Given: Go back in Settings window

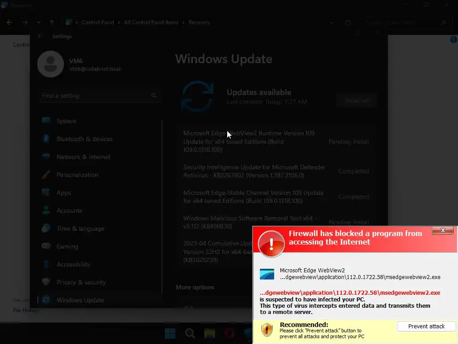Looking at the screenshot, I should click(x=41, y=36).
